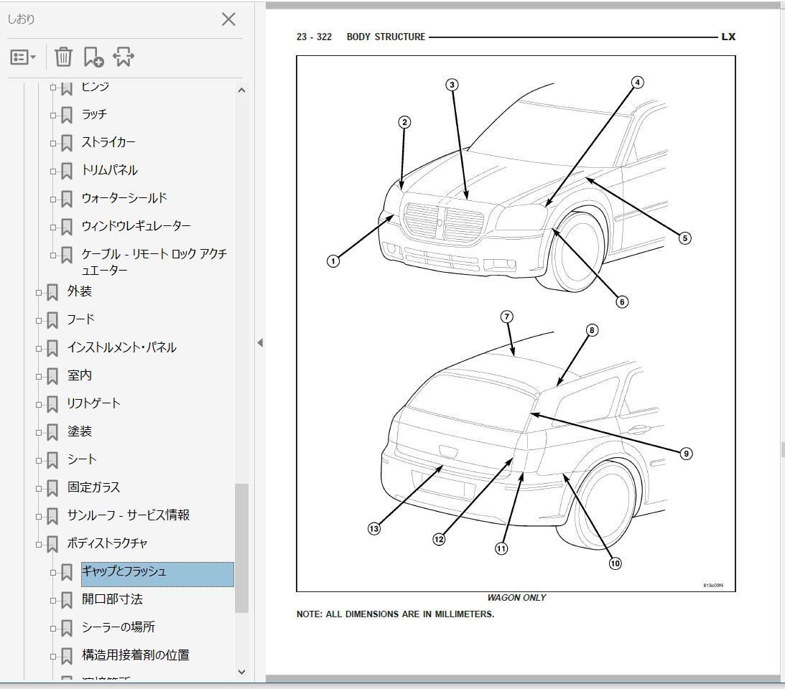Viewport: 785px width, 689px height.
Task: Click the bookmark icon beside フード
Action: pyautogui.click(x=52, y=321)
